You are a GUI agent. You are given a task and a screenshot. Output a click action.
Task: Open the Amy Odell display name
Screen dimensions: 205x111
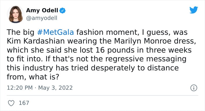point(42,10)
